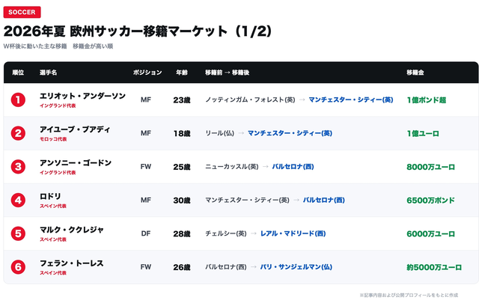Click チェルシー(英) origin club

226,233
